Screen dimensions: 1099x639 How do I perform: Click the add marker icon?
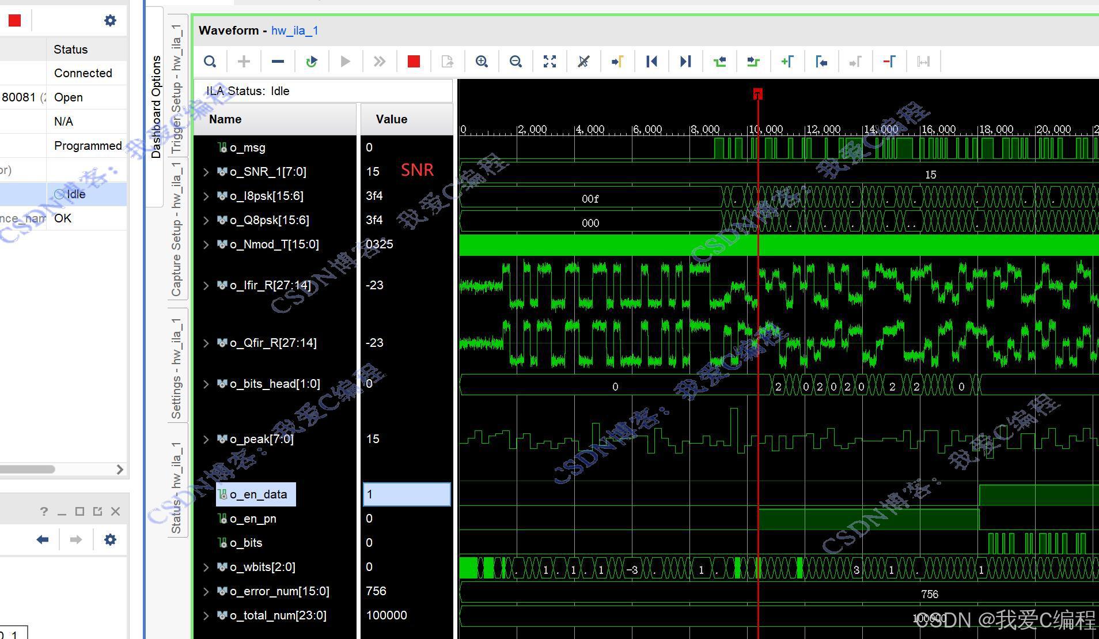(x=787, y=62)
